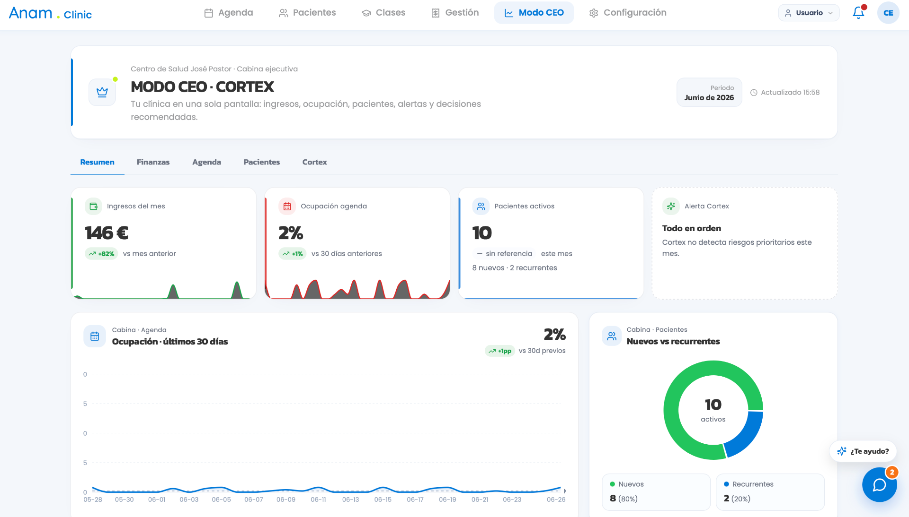Open the Periodo Junio de 2026 selector
The image size is (909, 517).
coord(709,92)
